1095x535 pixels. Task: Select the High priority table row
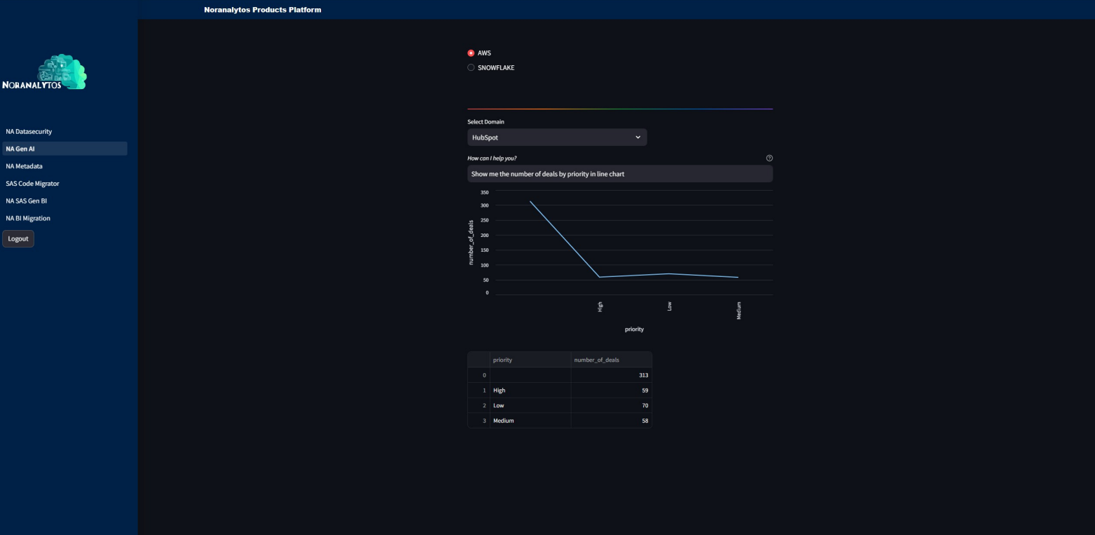(530, 390)
